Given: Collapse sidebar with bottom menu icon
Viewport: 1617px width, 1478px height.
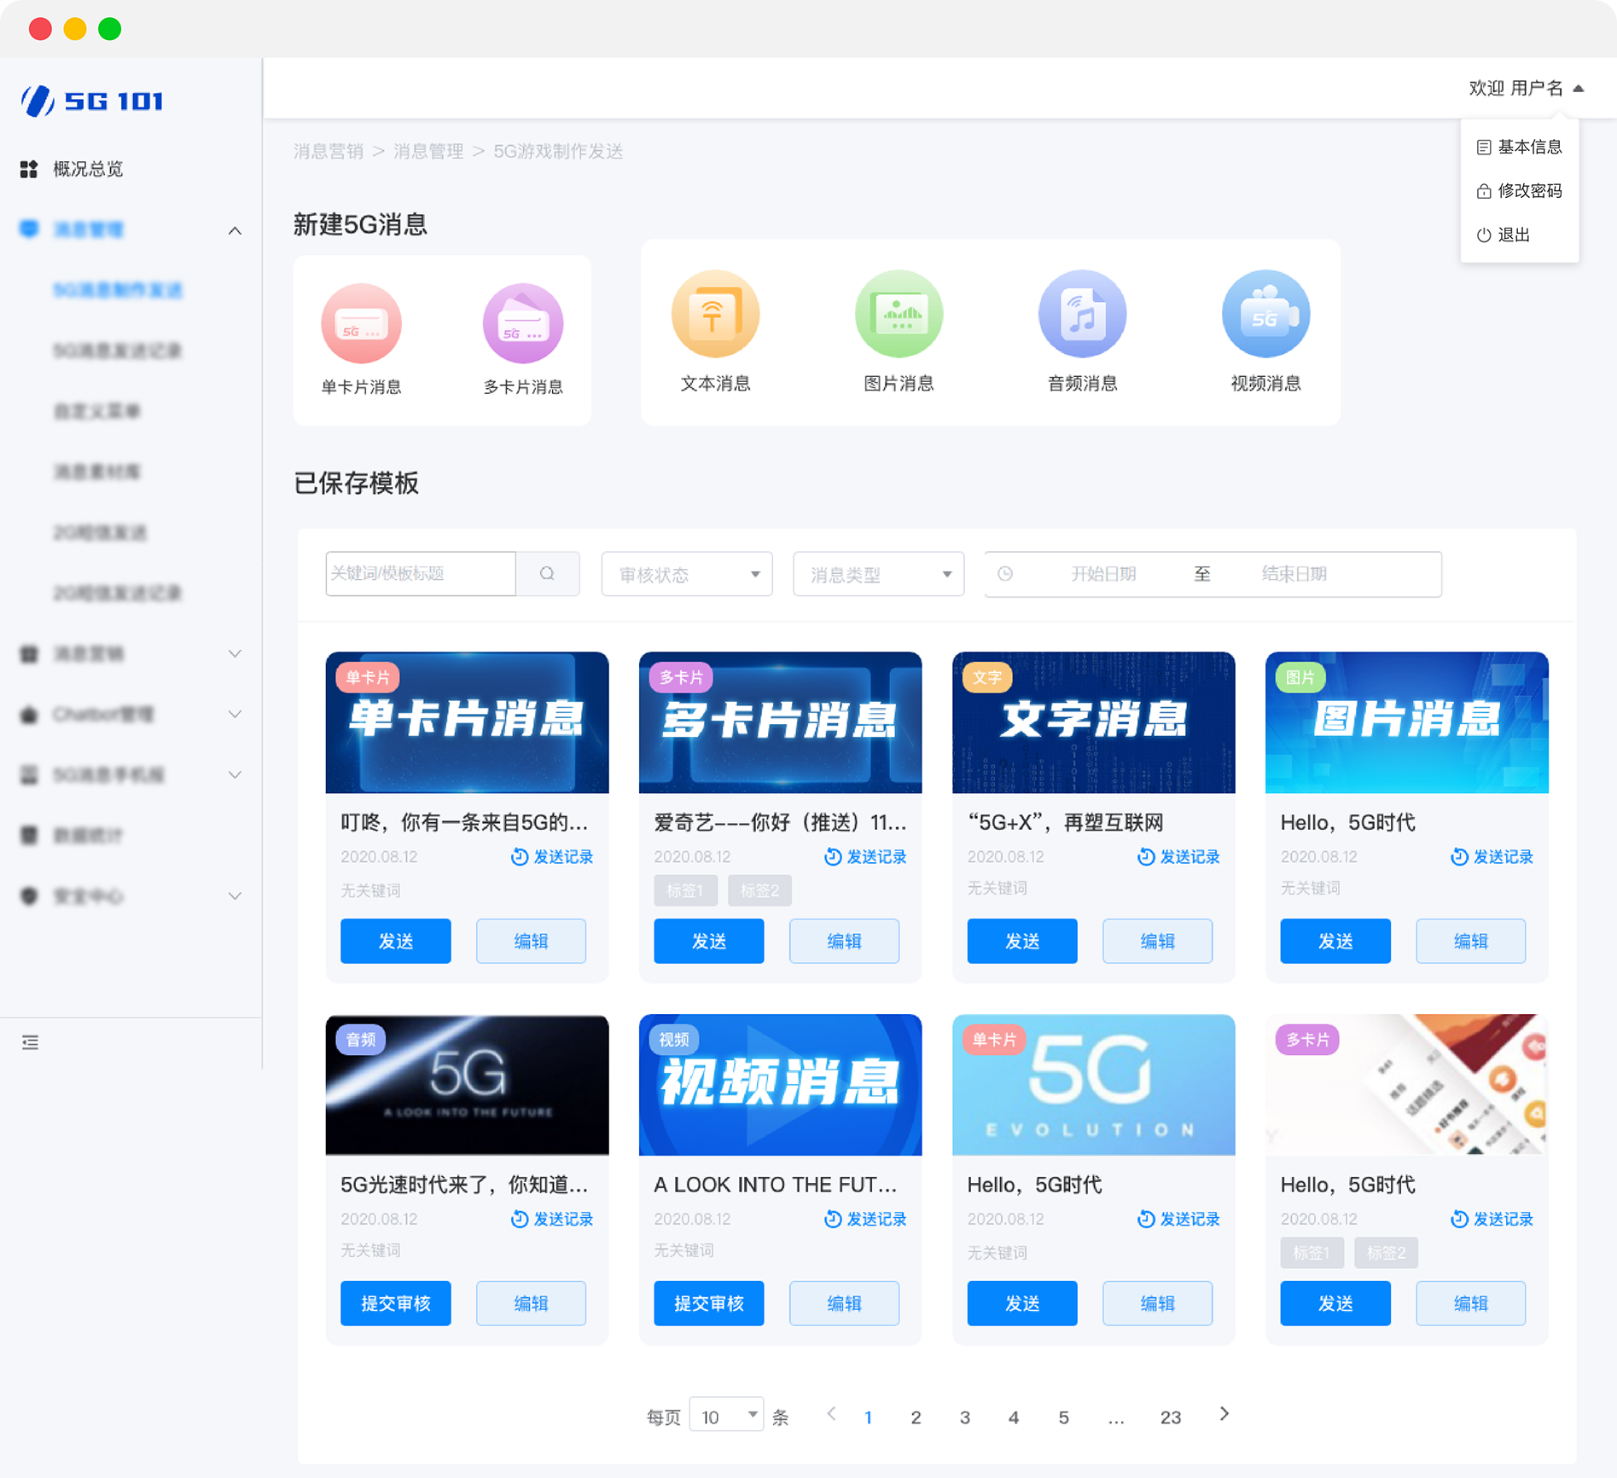Looking at the screenshot, I should pyautogui.click(x=30, y=1042).
